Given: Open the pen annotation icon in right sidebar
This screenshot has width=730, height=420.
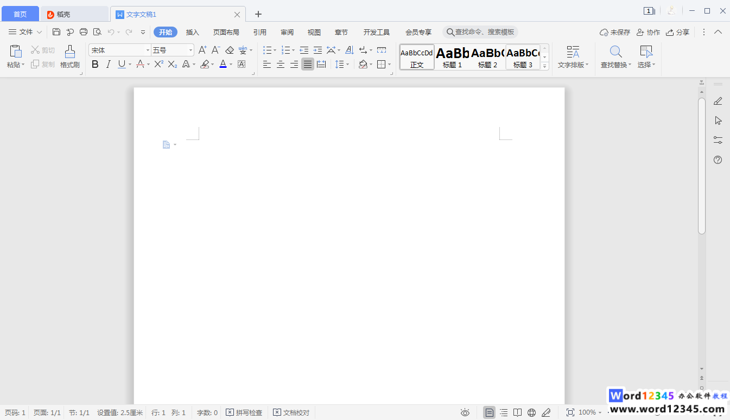Looking at the screenshot, I should (718, 101).
